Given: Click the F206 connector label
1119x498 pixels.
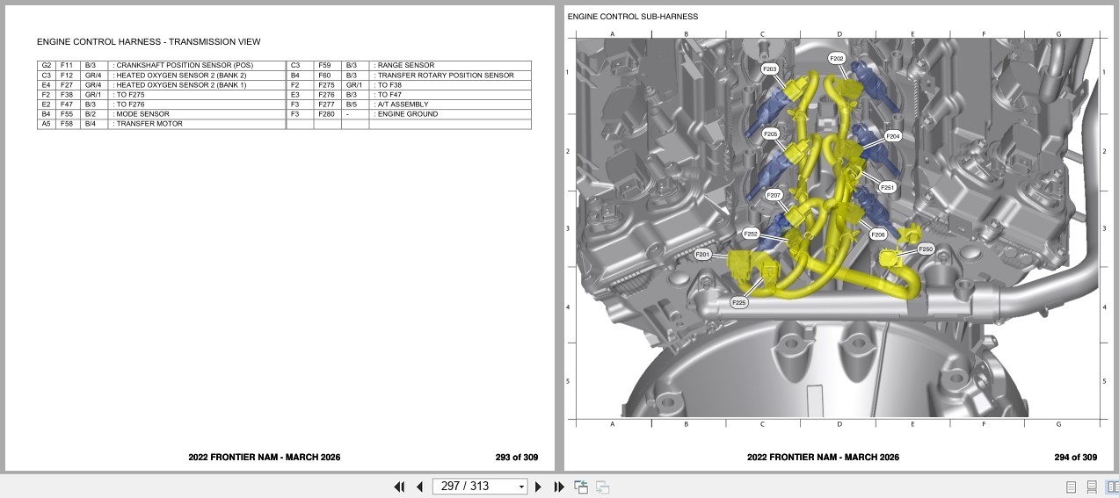Looking at the screenshot, I should point(878,235).
